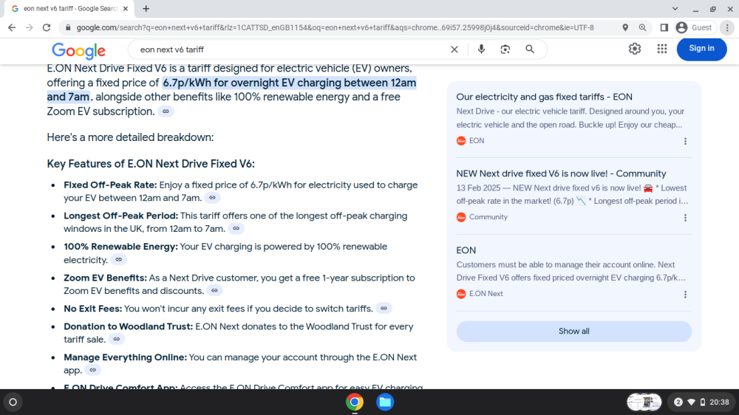Click the address bar URL

pos(335,28)
